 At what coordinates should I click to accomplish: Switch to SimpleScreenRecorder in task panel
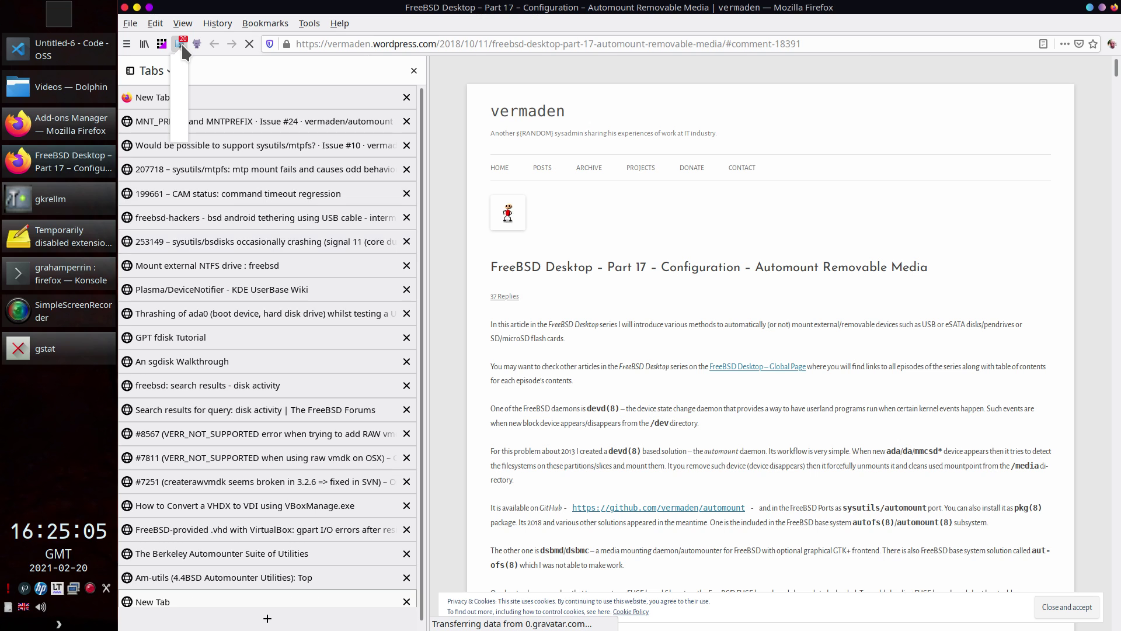click(x=58, y=311)
